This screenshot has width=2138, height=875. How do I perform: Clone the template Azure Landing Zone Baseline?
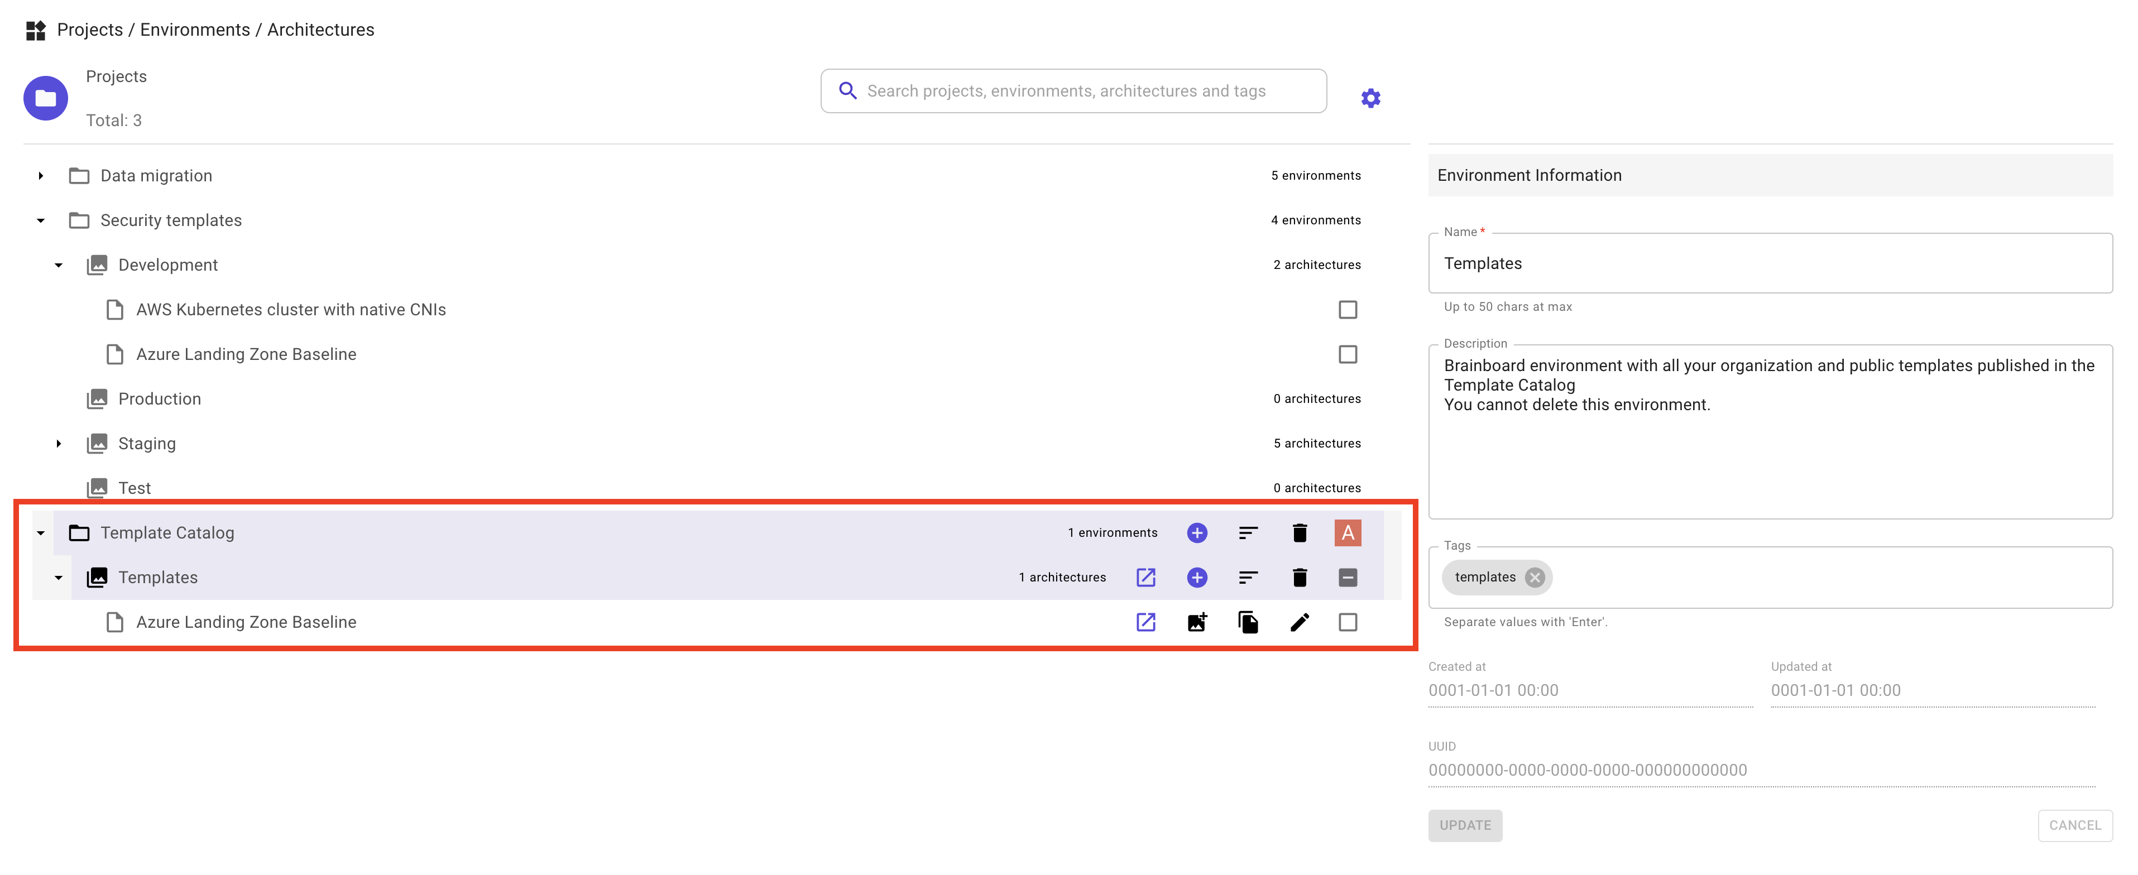[1248, 622]
